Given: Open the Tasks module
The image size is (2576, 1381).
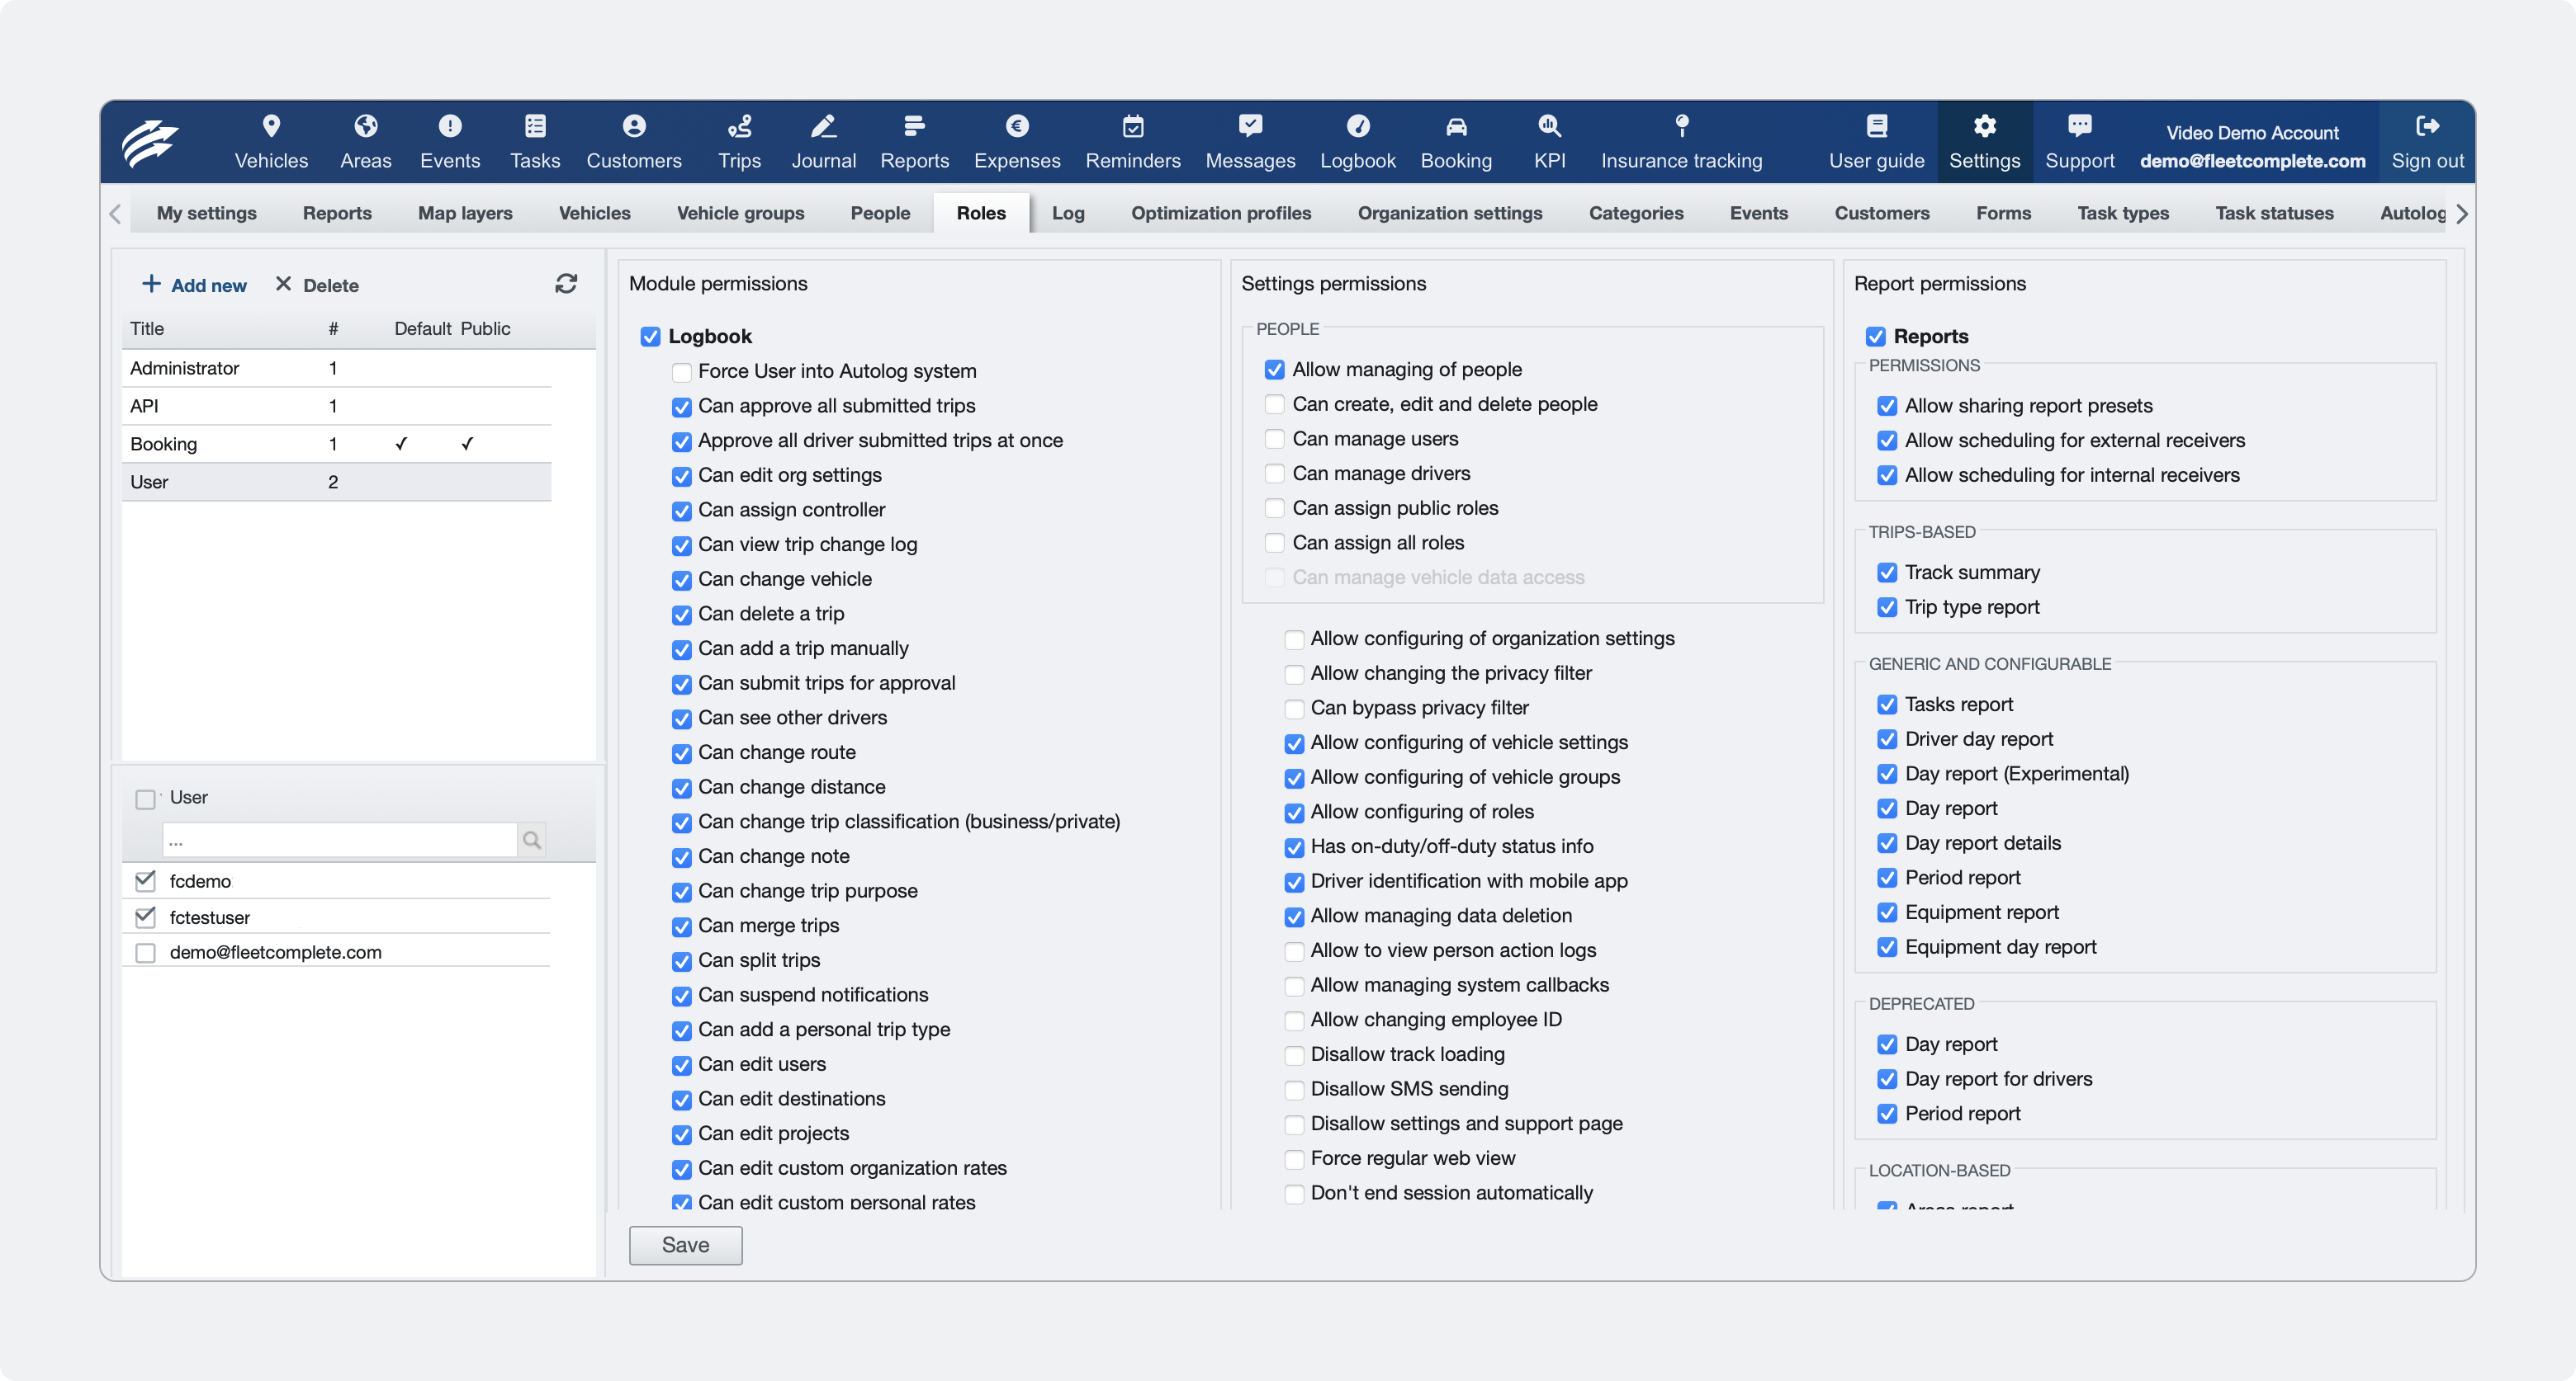Looking at the screenshot, I should (x=535, y=141).
